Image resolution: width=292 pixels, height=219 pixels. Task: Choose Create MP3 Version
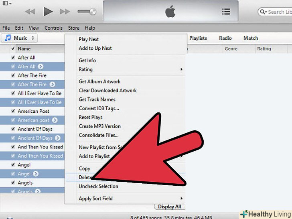[x=99, y=126]
